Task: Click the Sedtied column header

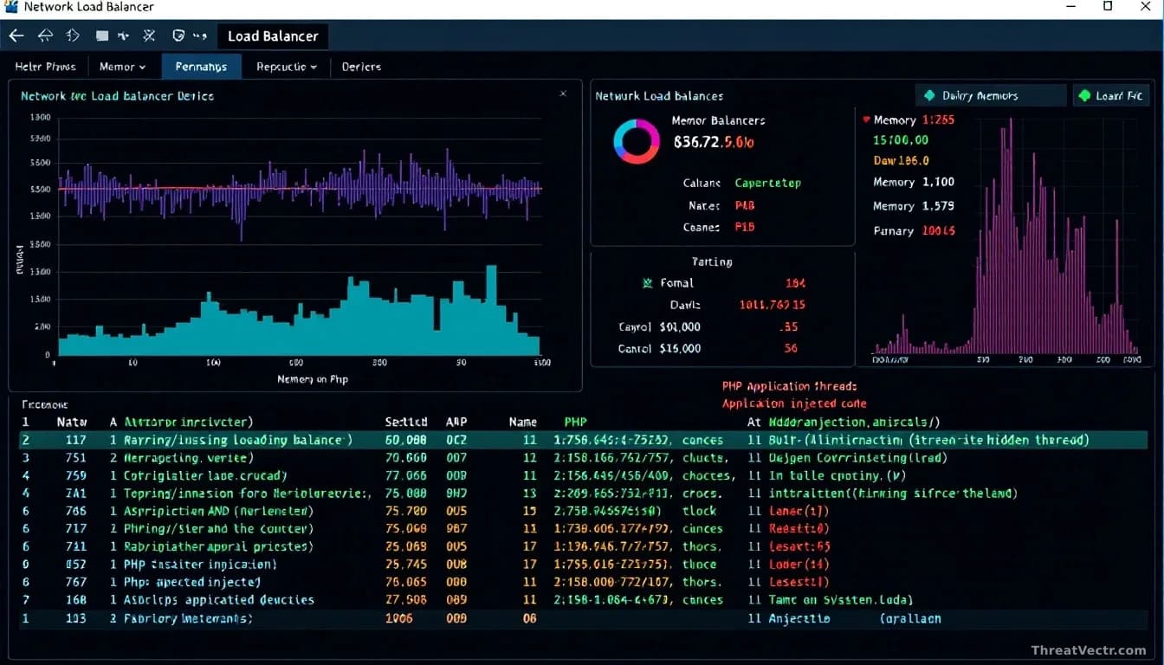Action: click(406, 422)
